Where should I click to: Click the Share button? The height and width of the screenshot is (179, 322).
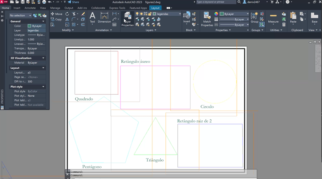click(x=73, y=2)
